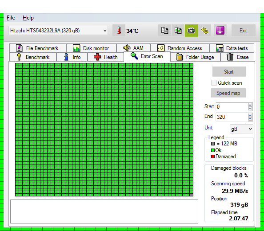Click the 29.9 MB/s scanning speed value
Image resolution: width=264 pixels, height=231 pixels.
[x=235, y=191]
